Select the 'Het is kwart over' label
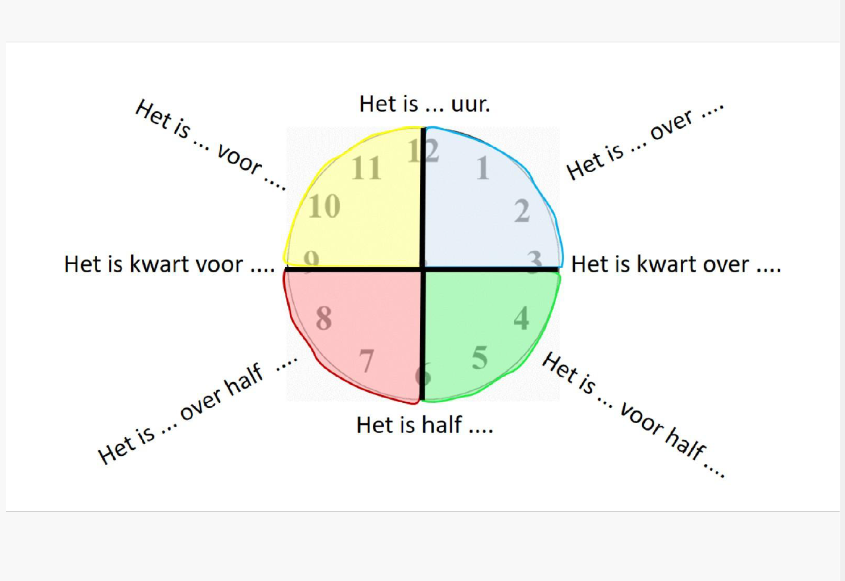The height and width of the screenshot is (581, 845). [x=675, y=264]
